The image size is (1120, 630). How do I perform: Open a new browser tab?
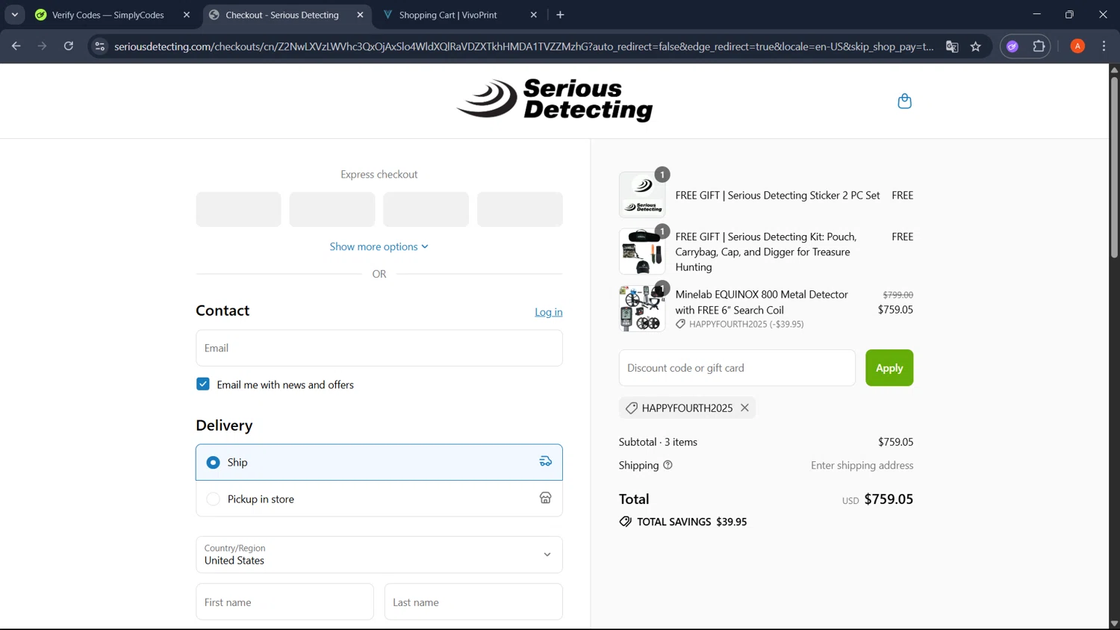click(x=560, y=15)
